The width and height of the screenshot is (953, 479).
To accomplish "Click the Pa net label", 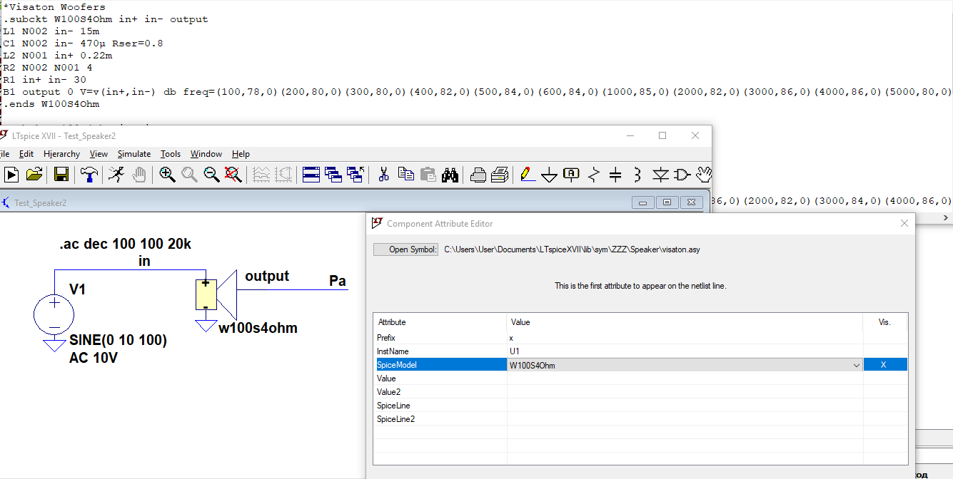I will [x=338, y=281].
